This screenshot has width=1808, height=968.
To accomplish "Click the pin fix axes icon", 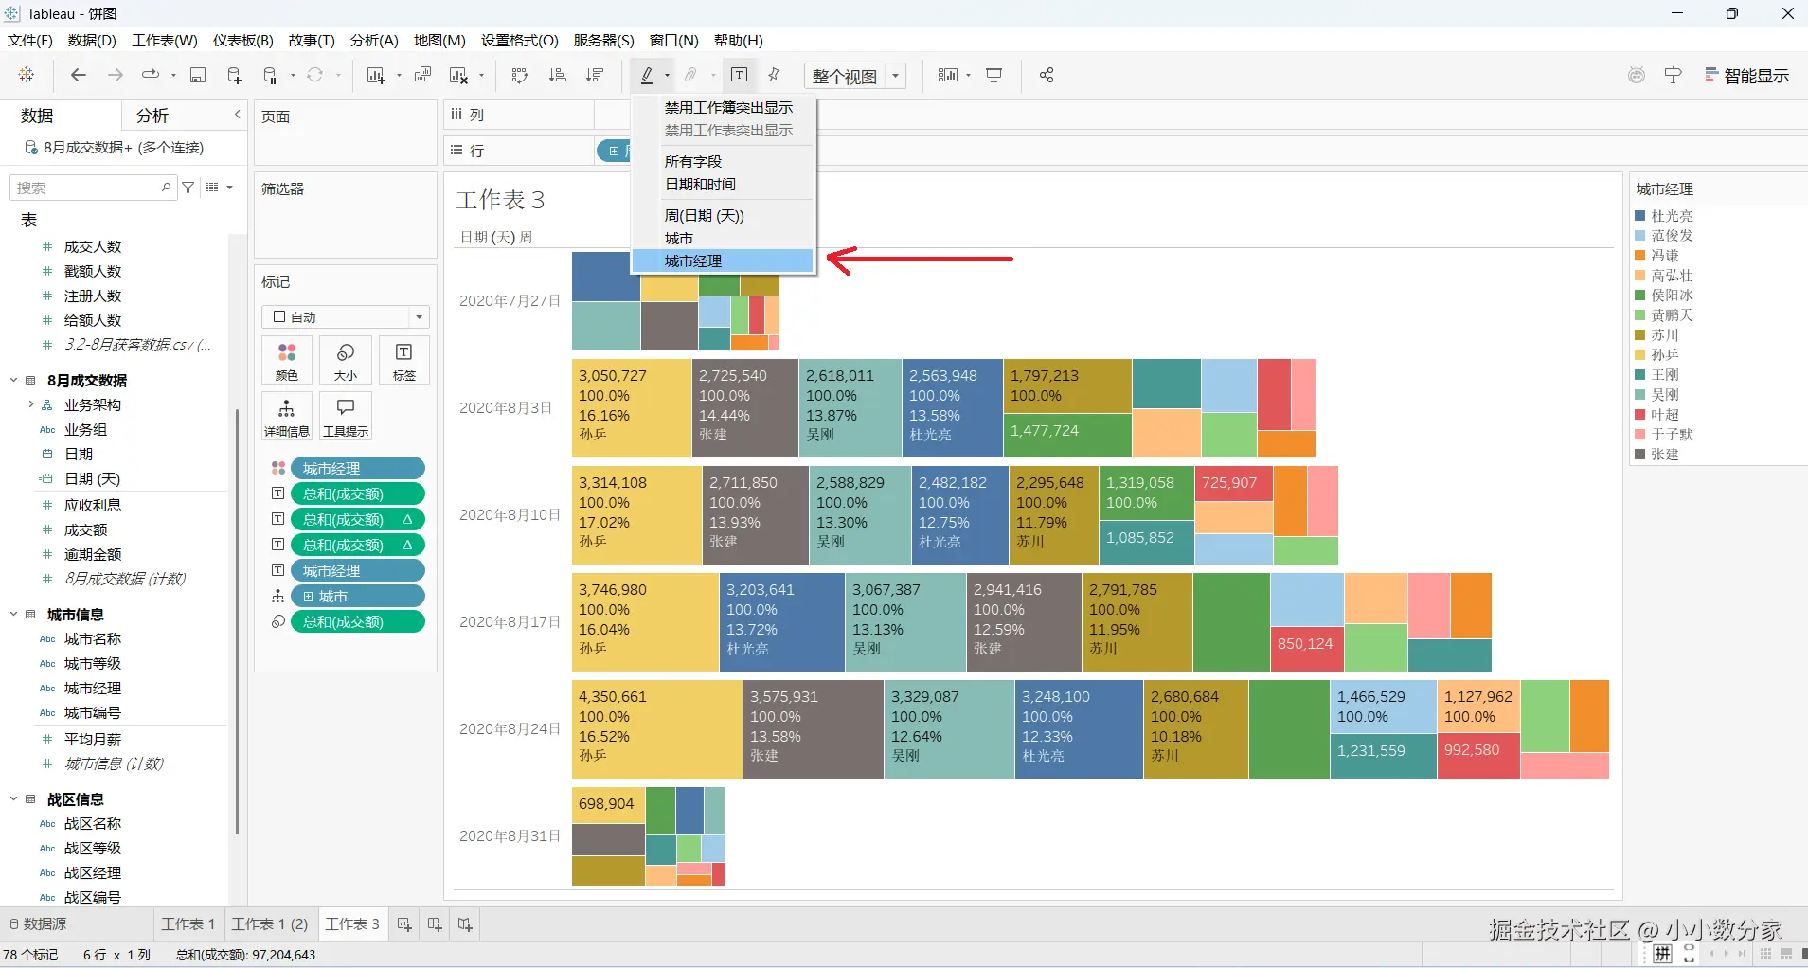I will (x=775, y=75).
